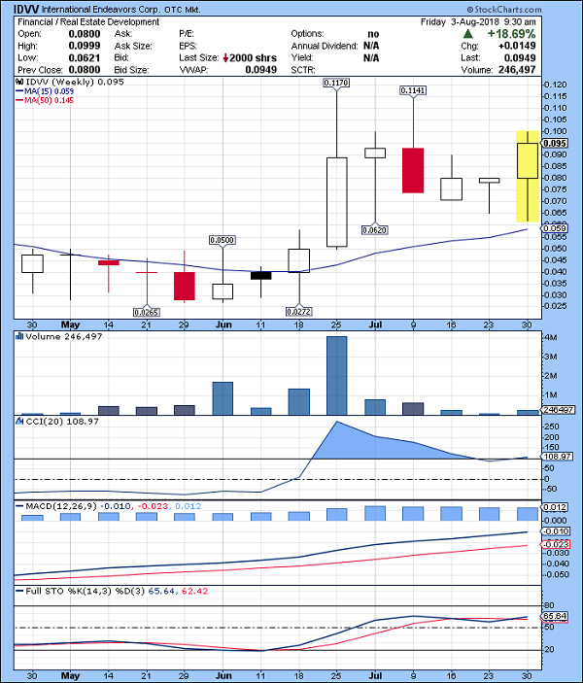Click the 0.059 moving average axis tag

[554, 228]
